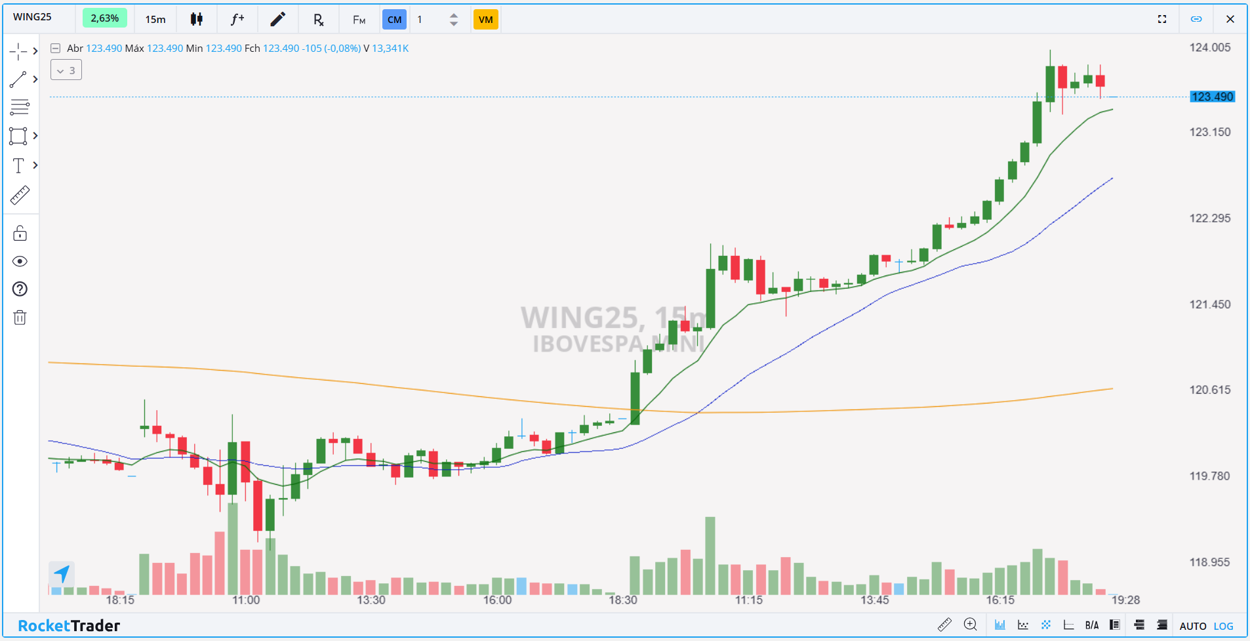Image resolution: width=1250 pixels, height=641 pixels.
Task: Click the RocketTrader logo
Action: tap(69, 625)
